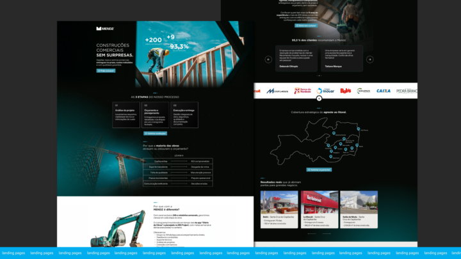Click the Pedra Branca logo

point(406,91)
